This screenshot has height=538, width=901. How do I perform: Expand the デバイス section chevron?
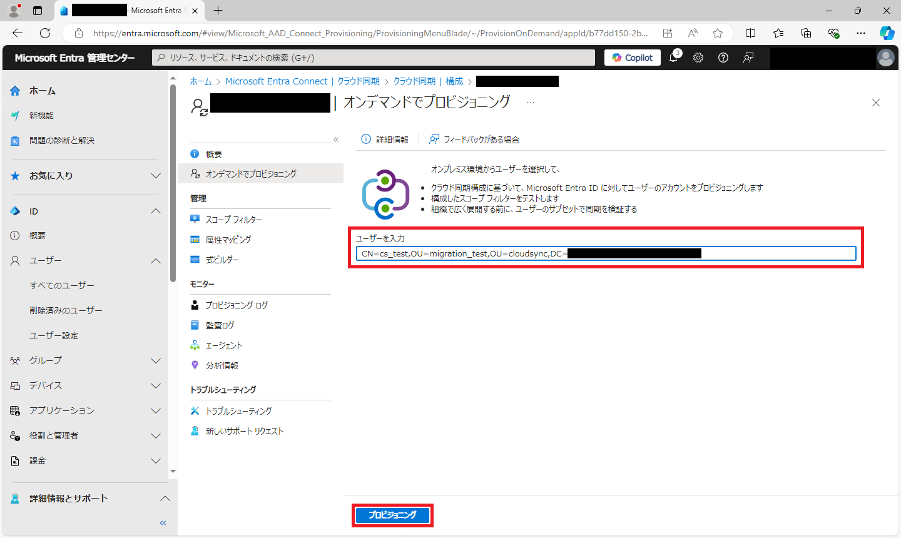[156, 386]
